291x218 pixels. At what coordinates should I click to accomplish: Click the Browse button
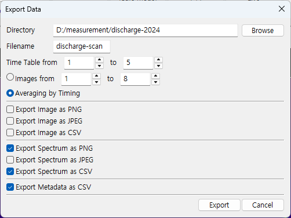[263, 31]
